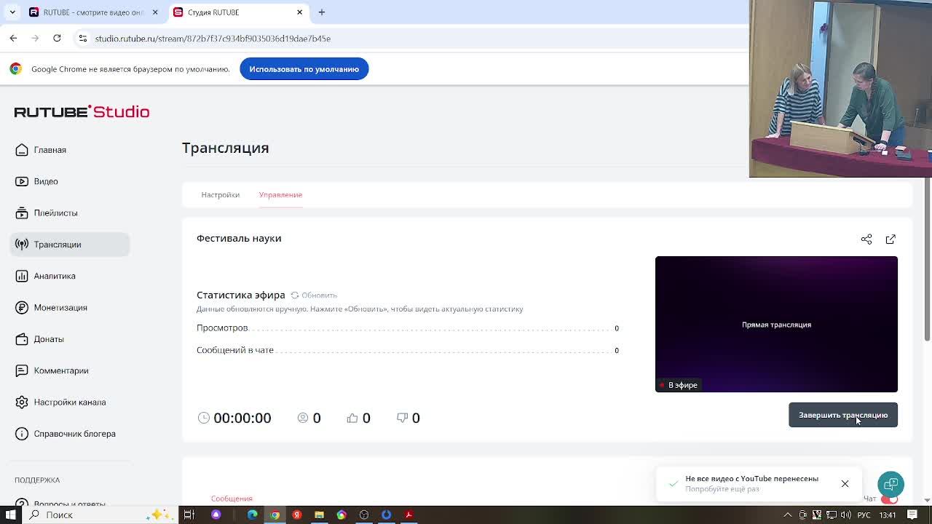Switch to the Настройки tab
The height and width of the screenshot is (524, 932).
220,194
